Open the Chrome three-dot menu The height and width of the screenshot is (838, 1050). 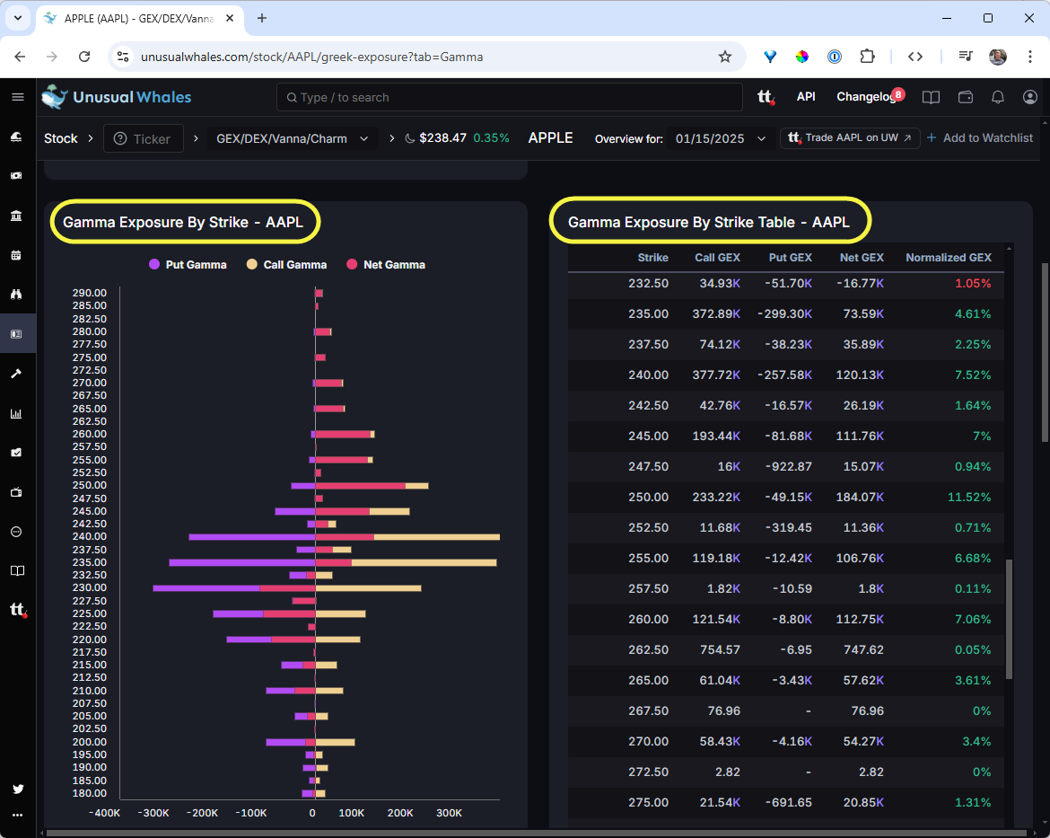tap(1030, 57)
